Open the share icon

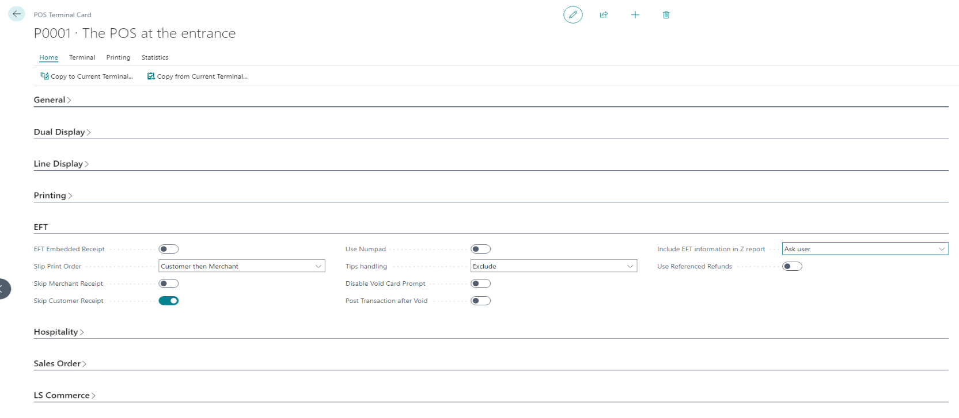(604, 15)
